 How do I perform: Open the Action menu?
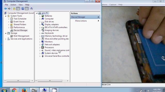pyautogui.click(x=13, y=5)
